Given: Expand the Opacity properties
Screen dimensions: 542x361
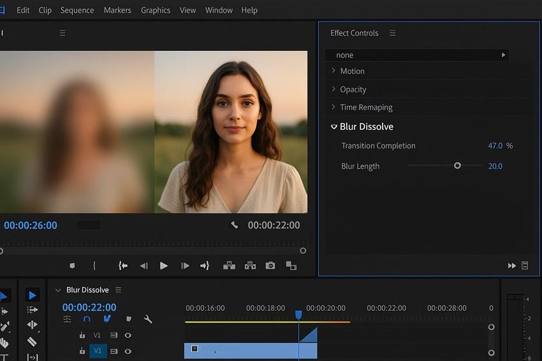Looking at the screenshot, I should pos(333,89).
